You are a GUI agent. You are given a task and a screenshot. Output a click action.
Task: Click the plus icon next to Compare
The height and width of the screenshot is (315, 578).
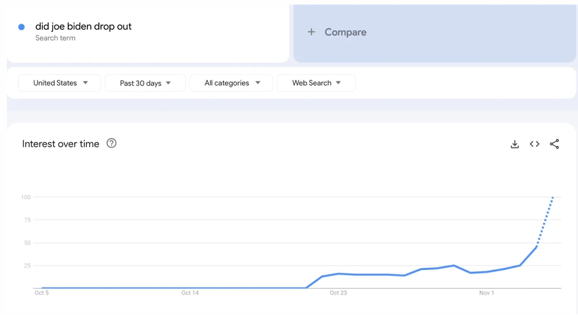[x=311, y=32]
